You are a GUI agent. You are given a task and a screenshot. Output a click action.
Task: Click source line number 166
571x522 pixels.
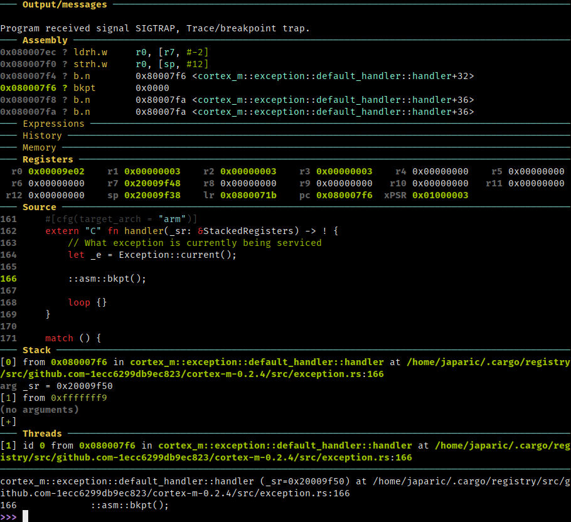coord(8,279)
